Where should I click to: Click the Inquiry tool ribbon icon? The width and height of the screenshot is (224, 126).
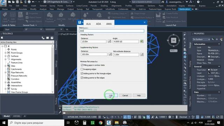(x=20, y=16)
